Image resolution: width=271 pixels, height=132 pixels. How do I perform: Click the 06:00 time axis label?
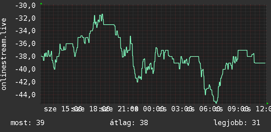pos(209,109)
